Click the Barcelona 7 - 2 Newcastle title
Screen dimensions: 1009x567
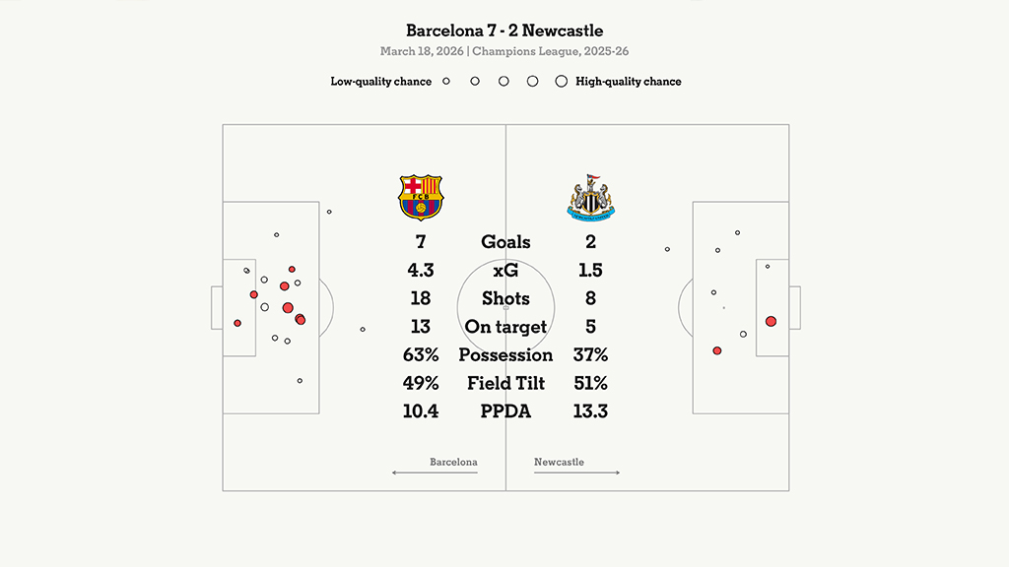click(504, 31)
